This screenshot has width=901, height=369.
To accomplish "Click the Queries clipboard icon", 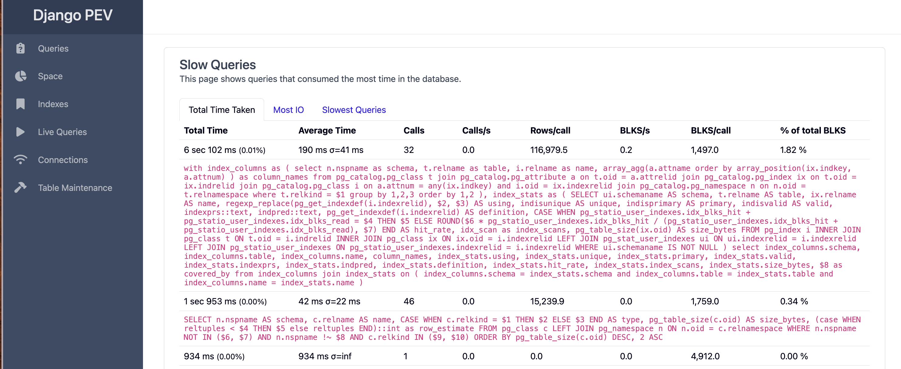I will (20, 48).
